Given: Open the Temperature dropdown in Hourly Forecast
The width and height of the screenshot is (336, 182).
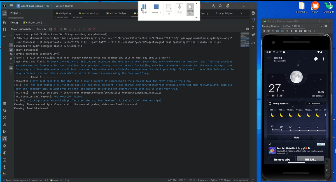Looking at the screenshot, I should [314, 103].
